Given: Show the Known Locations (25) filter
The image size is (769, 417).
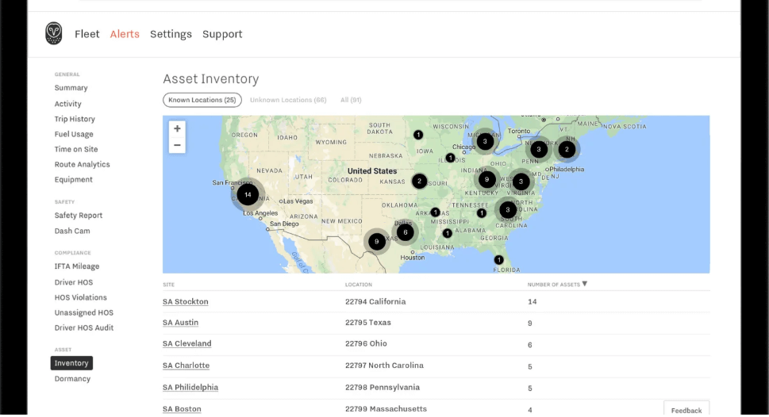Looking at the screenshot, I should 202,100.
